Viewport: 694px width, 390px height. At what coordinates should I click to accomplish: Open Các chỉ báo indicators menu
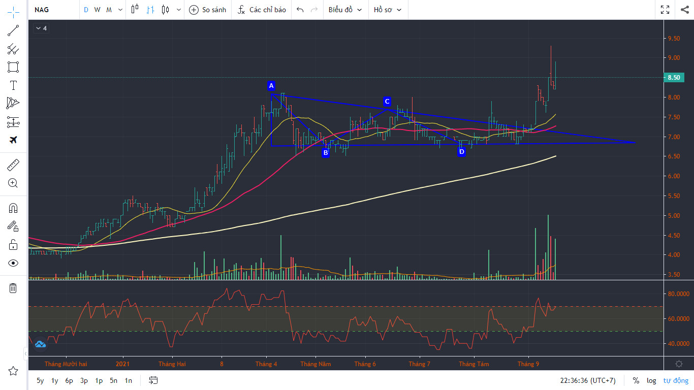[262, 10]
